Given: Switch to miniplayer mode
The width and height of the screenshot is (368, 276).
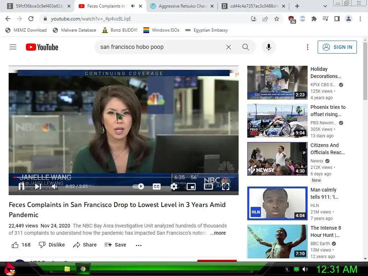Looking at the screenshot, I should pyautogui.click(x=191, y=187).
